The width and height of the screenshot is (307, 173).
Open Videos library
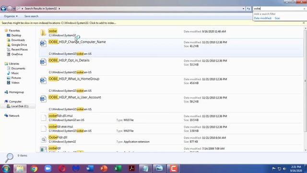[15, 83]
